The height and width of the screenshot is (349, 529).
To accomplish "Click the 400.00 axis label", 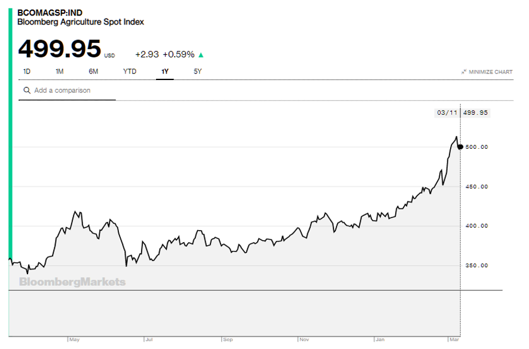I will (x=476, y=226).
